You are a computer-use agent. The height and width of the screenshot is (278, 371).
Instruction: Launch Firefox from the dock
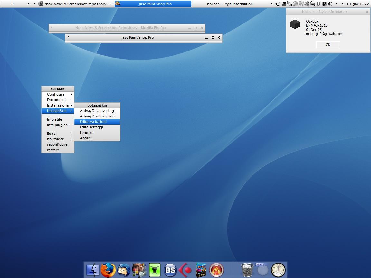click(108, 270)
